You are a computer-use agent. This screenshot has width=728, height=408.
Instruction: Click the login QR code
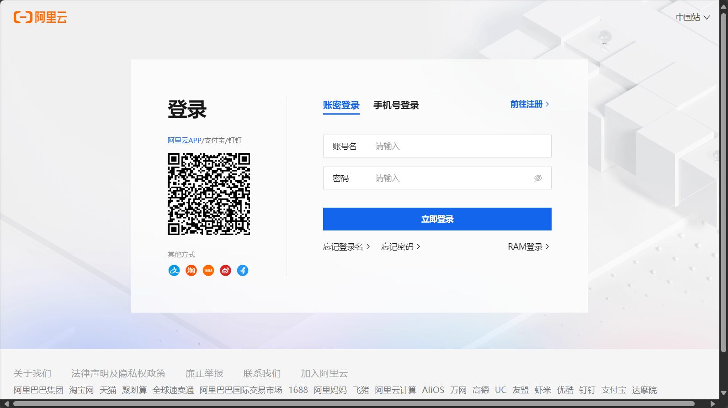click(x=209, y=194)
